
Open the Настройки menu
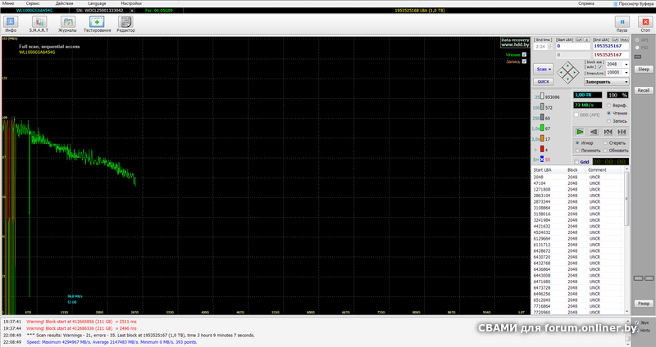pos(131,3)
